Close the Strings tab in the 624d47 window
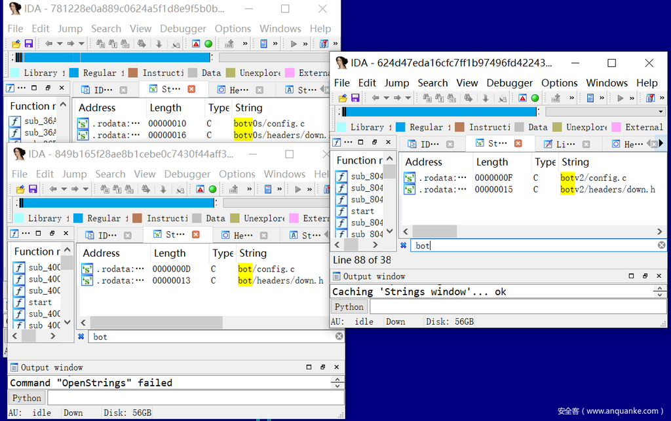 tap(518, 144)
